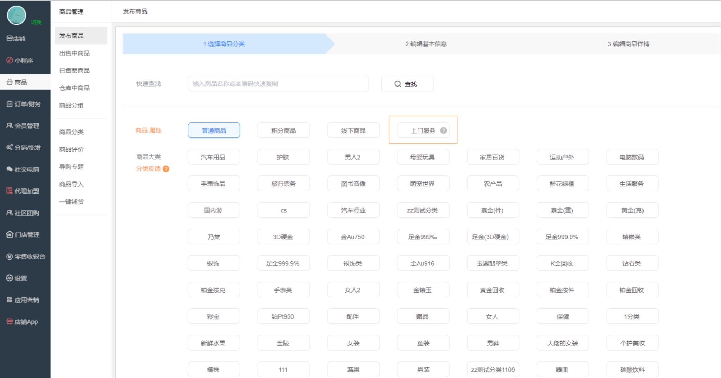Screen dimensions: 721x378
Task: Open 设置 in the sidebar
Action: point(17,278)
